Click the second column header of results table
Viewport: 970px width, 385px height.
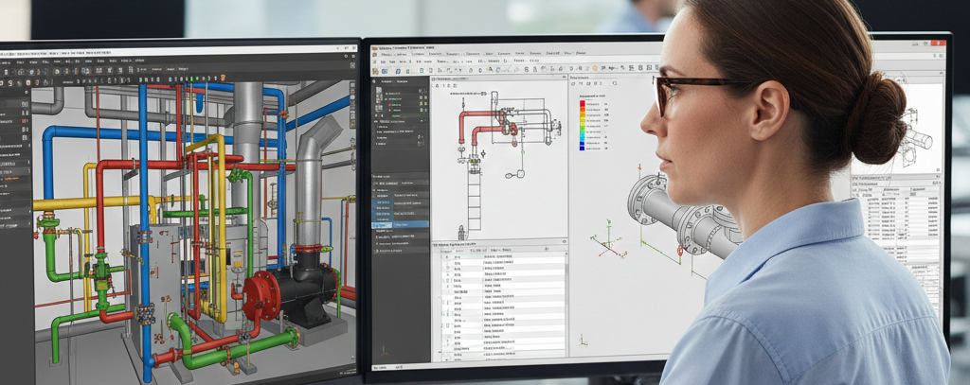tap(459, 251)
